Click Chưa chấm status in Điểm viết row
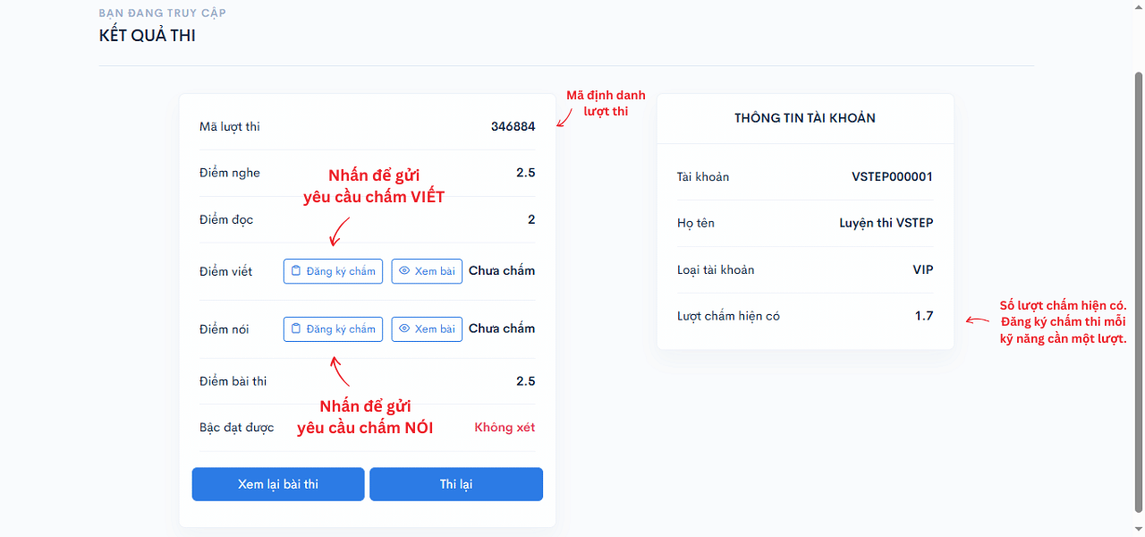The image size is (1145, 537). [x=502, y=271]
